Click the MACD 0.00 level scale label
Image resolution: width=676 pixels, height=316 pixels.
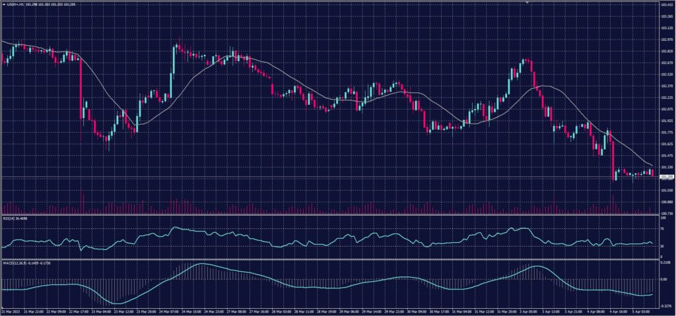coord(663,279)
